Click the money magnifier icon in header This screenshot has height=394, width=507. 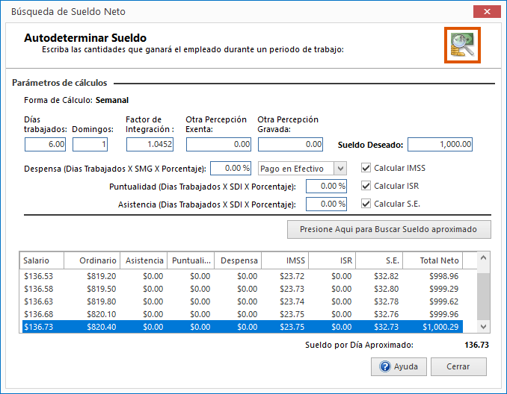pyautogui.click(x=461, y=46)
